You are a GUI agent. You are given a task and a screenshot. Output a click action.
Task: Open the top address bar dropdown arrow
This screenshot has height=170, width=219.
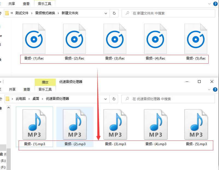(106, 13)
